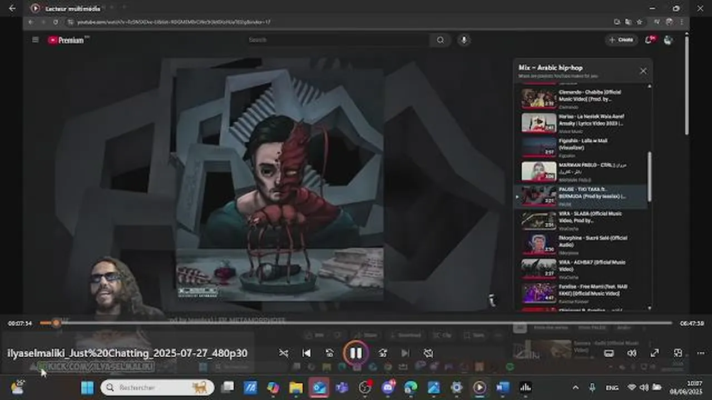Open Word from the taskbar
The width and height of the screenshot is (712, 400).
(502, 387)
